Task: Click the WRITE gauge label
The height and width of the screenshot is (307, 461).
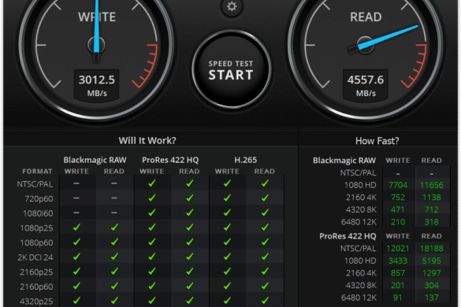Action: (x=97, y=17)
